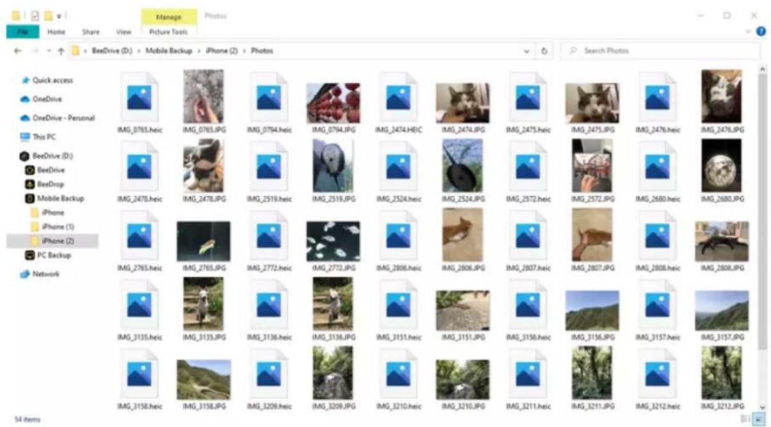
Task: Select the IMG_3212.JPG forest thumbnail
Action: tap(722, 373)
